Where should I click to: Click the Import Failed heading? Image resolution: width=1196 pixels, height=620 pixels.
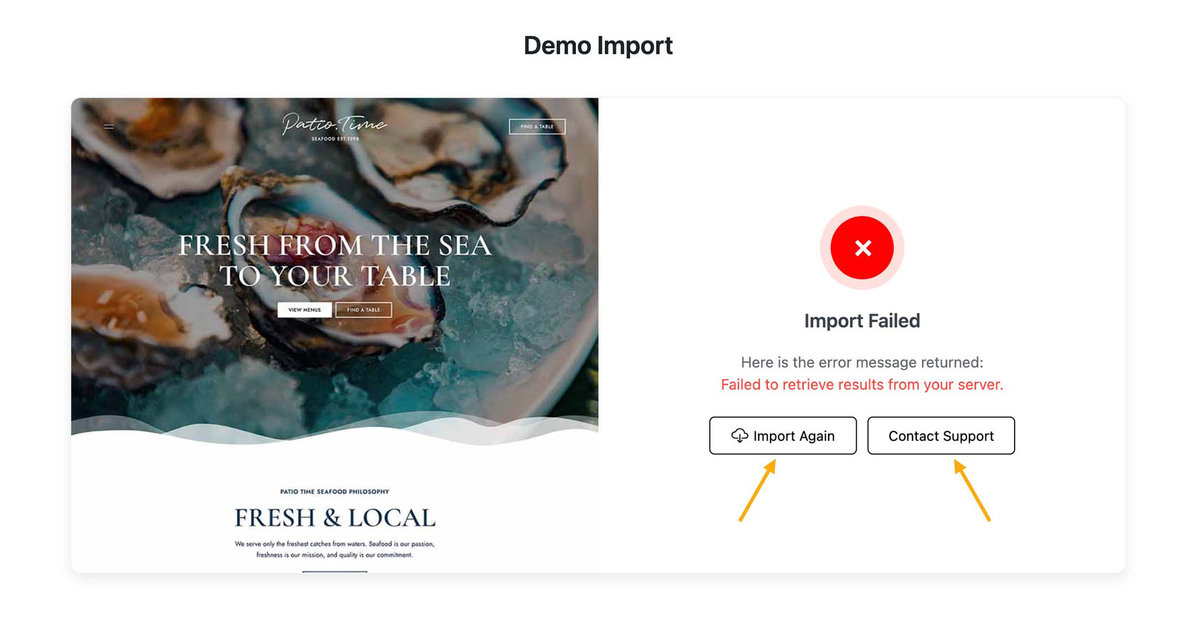pyautogui.click(x=862, y=321)
